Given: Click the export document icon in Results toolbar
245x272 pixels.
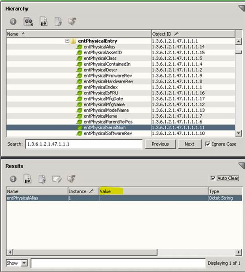Looking at the screenshot, I should [x=42, y=179].
